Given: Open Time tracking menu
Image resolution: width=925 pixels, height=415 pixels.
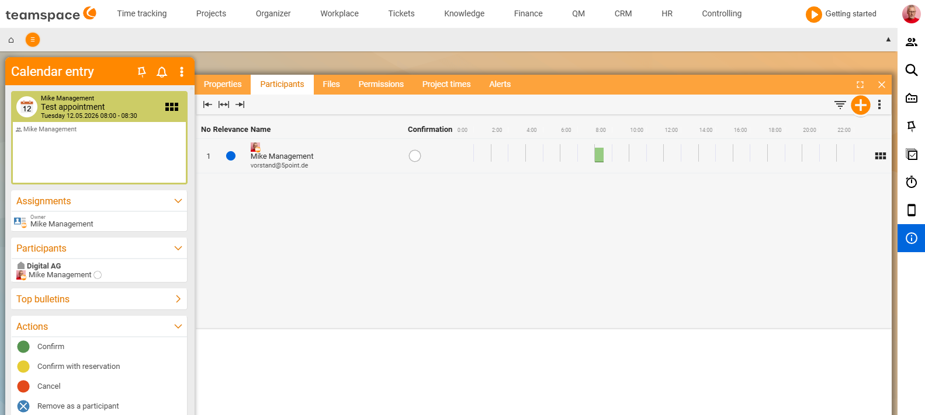Looking at the screenshot, I should point(142,13).
